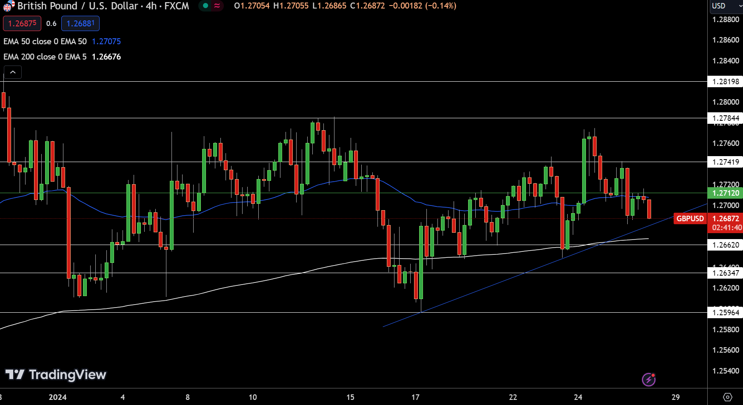The image size is (743, 405).
Task: Click the blue buy price 1.26881 button
Action: pos(80,23)
